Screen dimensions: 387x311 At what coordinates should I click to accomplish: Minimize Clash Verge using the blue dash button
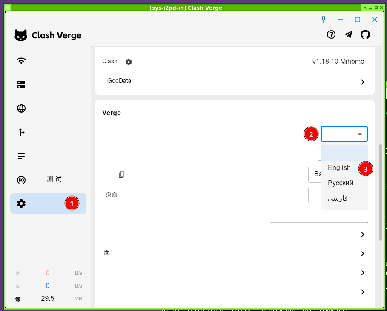coord(341,20)
